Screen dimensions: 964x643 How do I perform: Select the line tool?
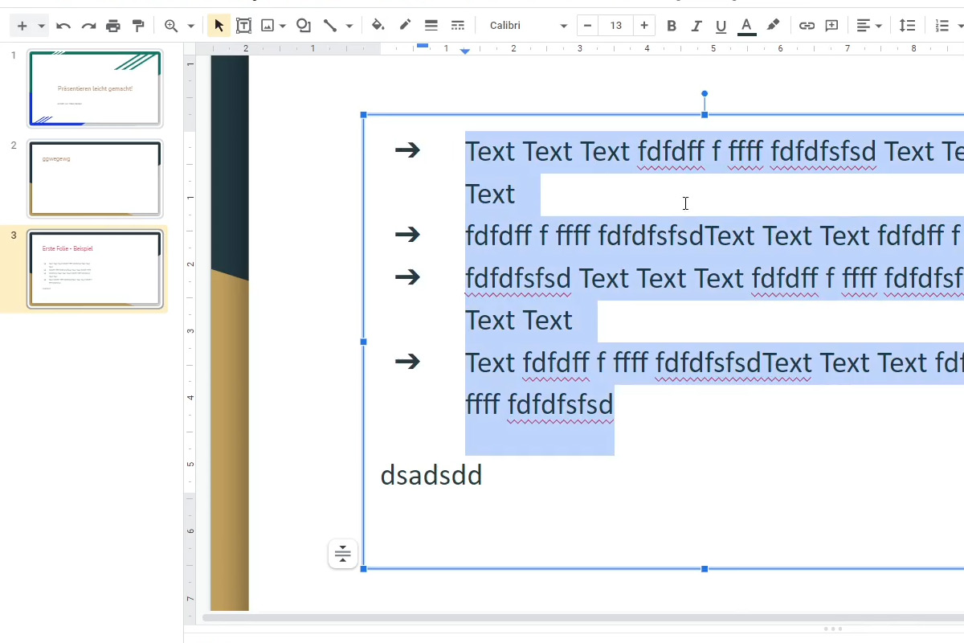click(329, 26)
